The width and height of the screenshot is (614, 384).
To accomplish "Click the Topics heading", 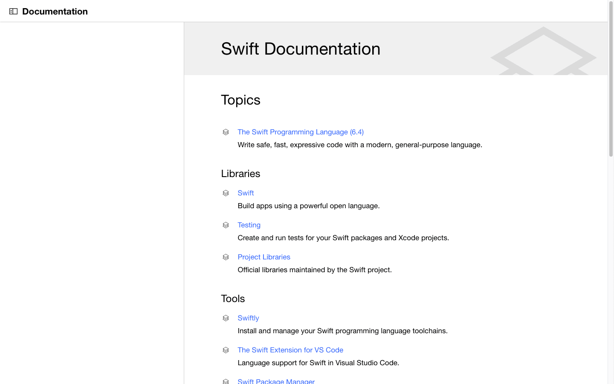I will pyautogui.click(x=240, y=100).
